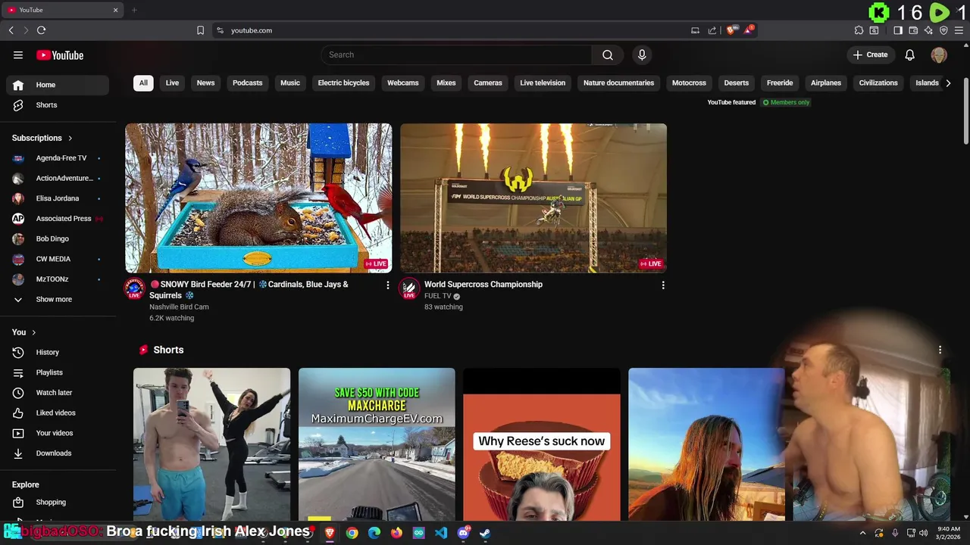
Task: Open Brave Rewards triangle icon
Action: pyautogui.click(x=749, y=30)
